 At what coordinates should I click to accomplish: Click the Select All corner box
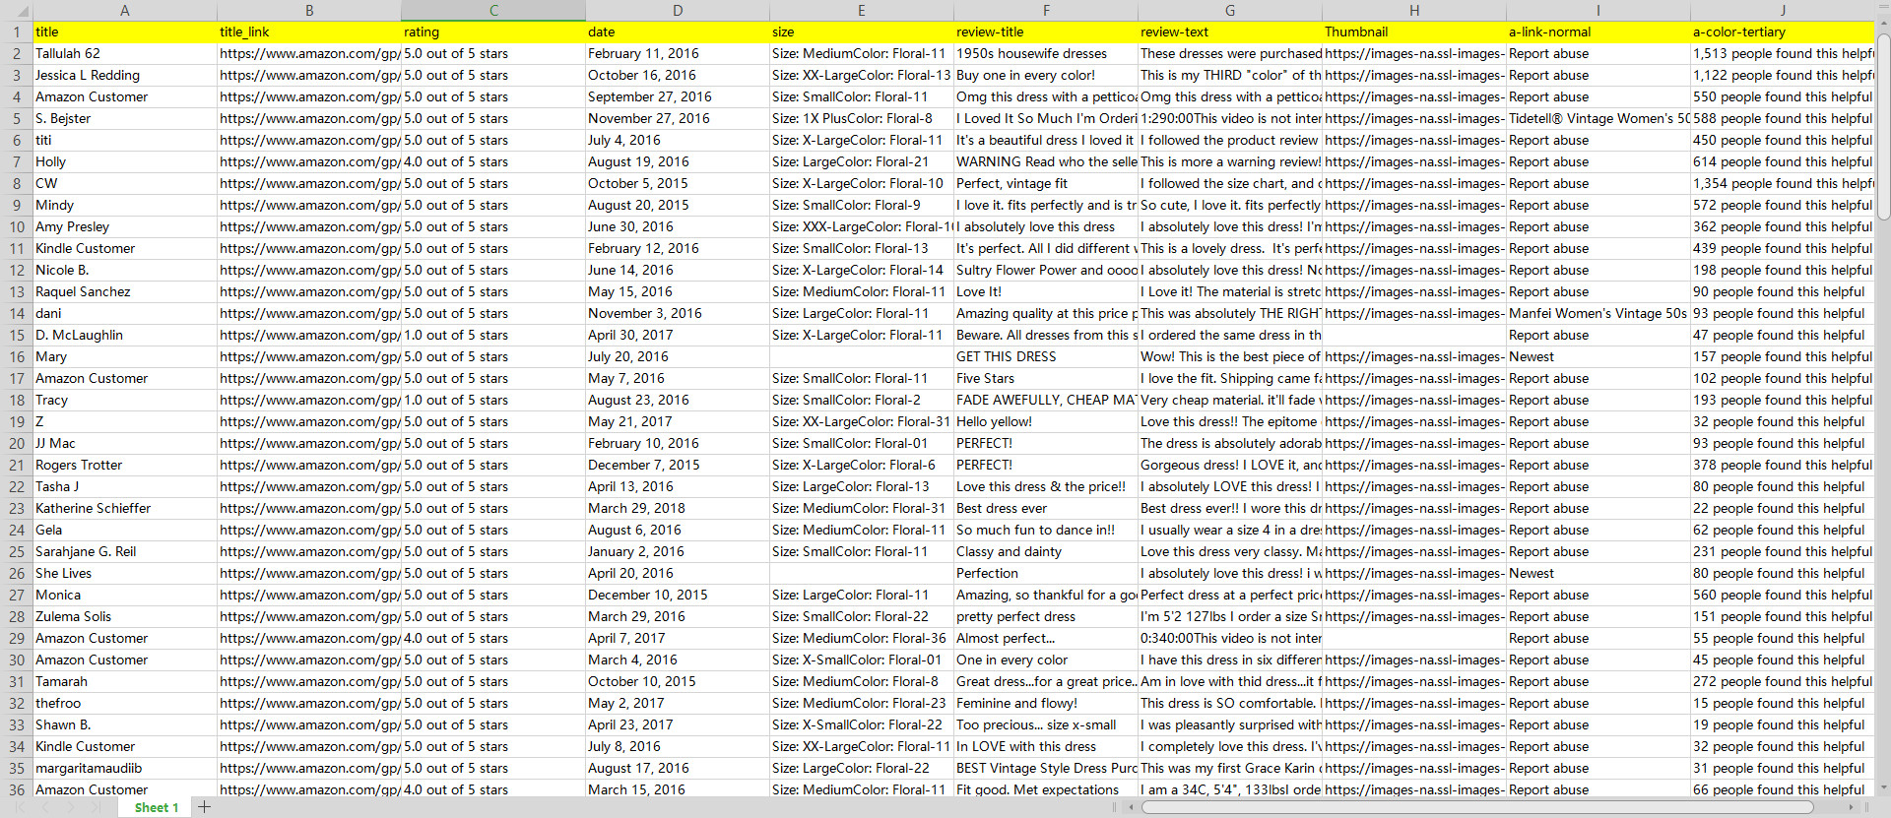click(x=17, y=10)
